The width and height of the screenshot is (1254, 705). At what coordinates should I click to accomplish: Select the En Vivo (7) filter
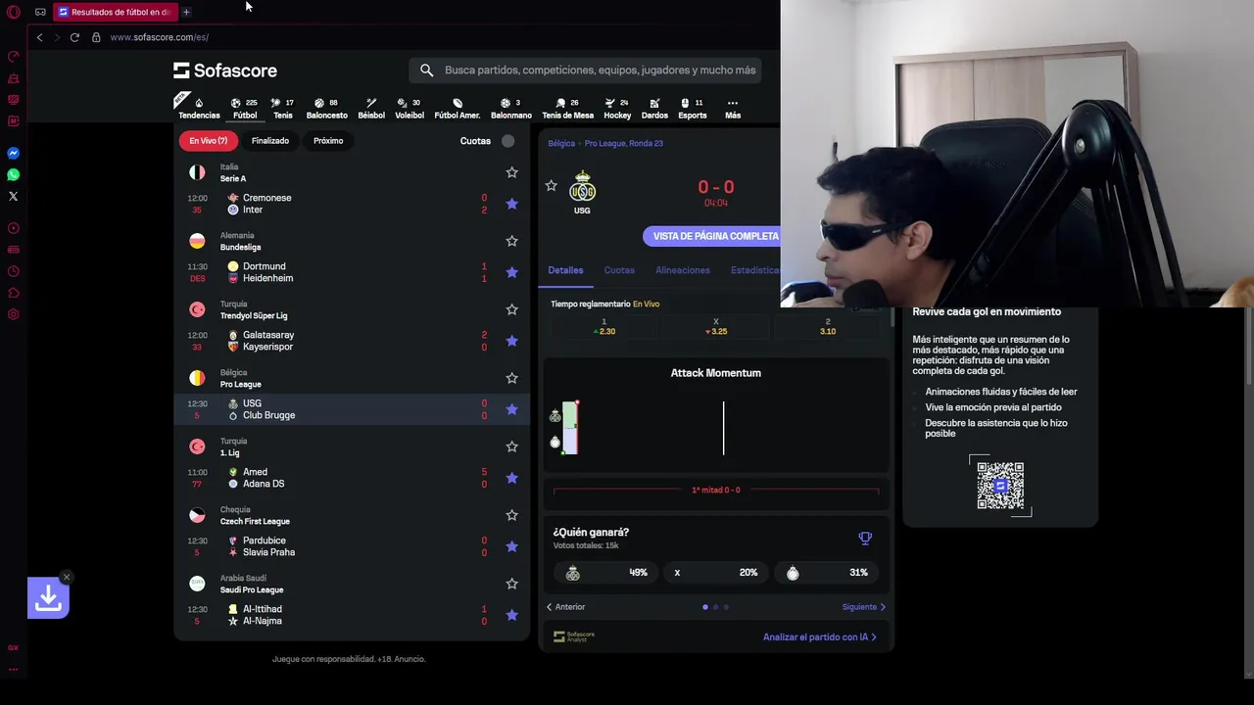[208, 141]
